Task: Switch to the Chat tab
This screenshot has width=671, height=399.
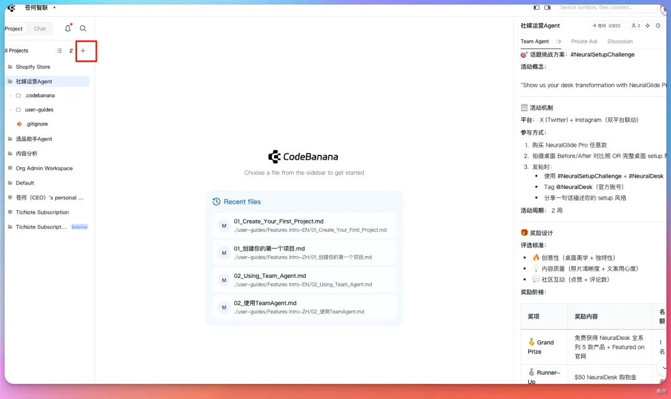Action: (x=40, y=29)
